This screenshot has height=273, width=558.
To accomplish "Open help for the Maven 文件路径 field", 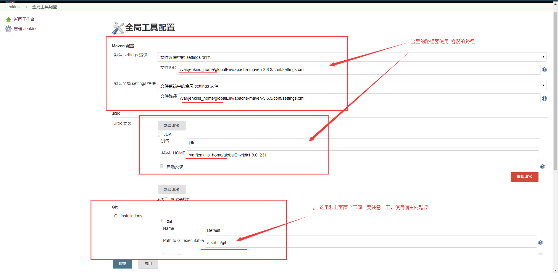I will tap(544, 70).
